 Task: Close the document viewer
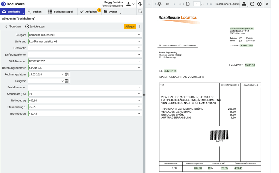tap(267, 4)
